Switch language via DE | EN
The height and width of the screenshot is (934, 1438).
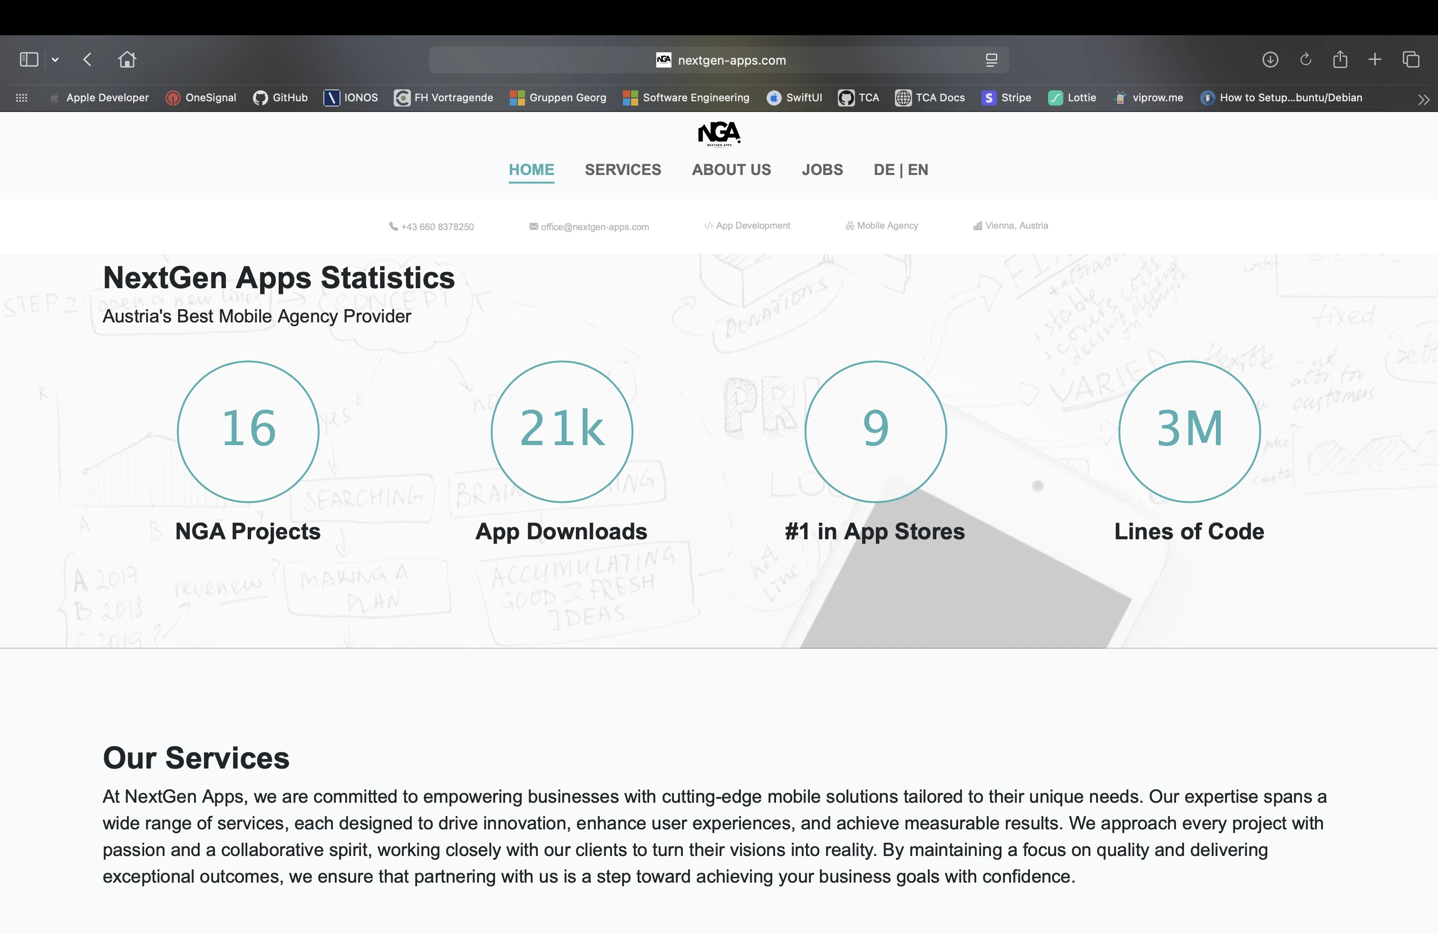click(901, 170)
